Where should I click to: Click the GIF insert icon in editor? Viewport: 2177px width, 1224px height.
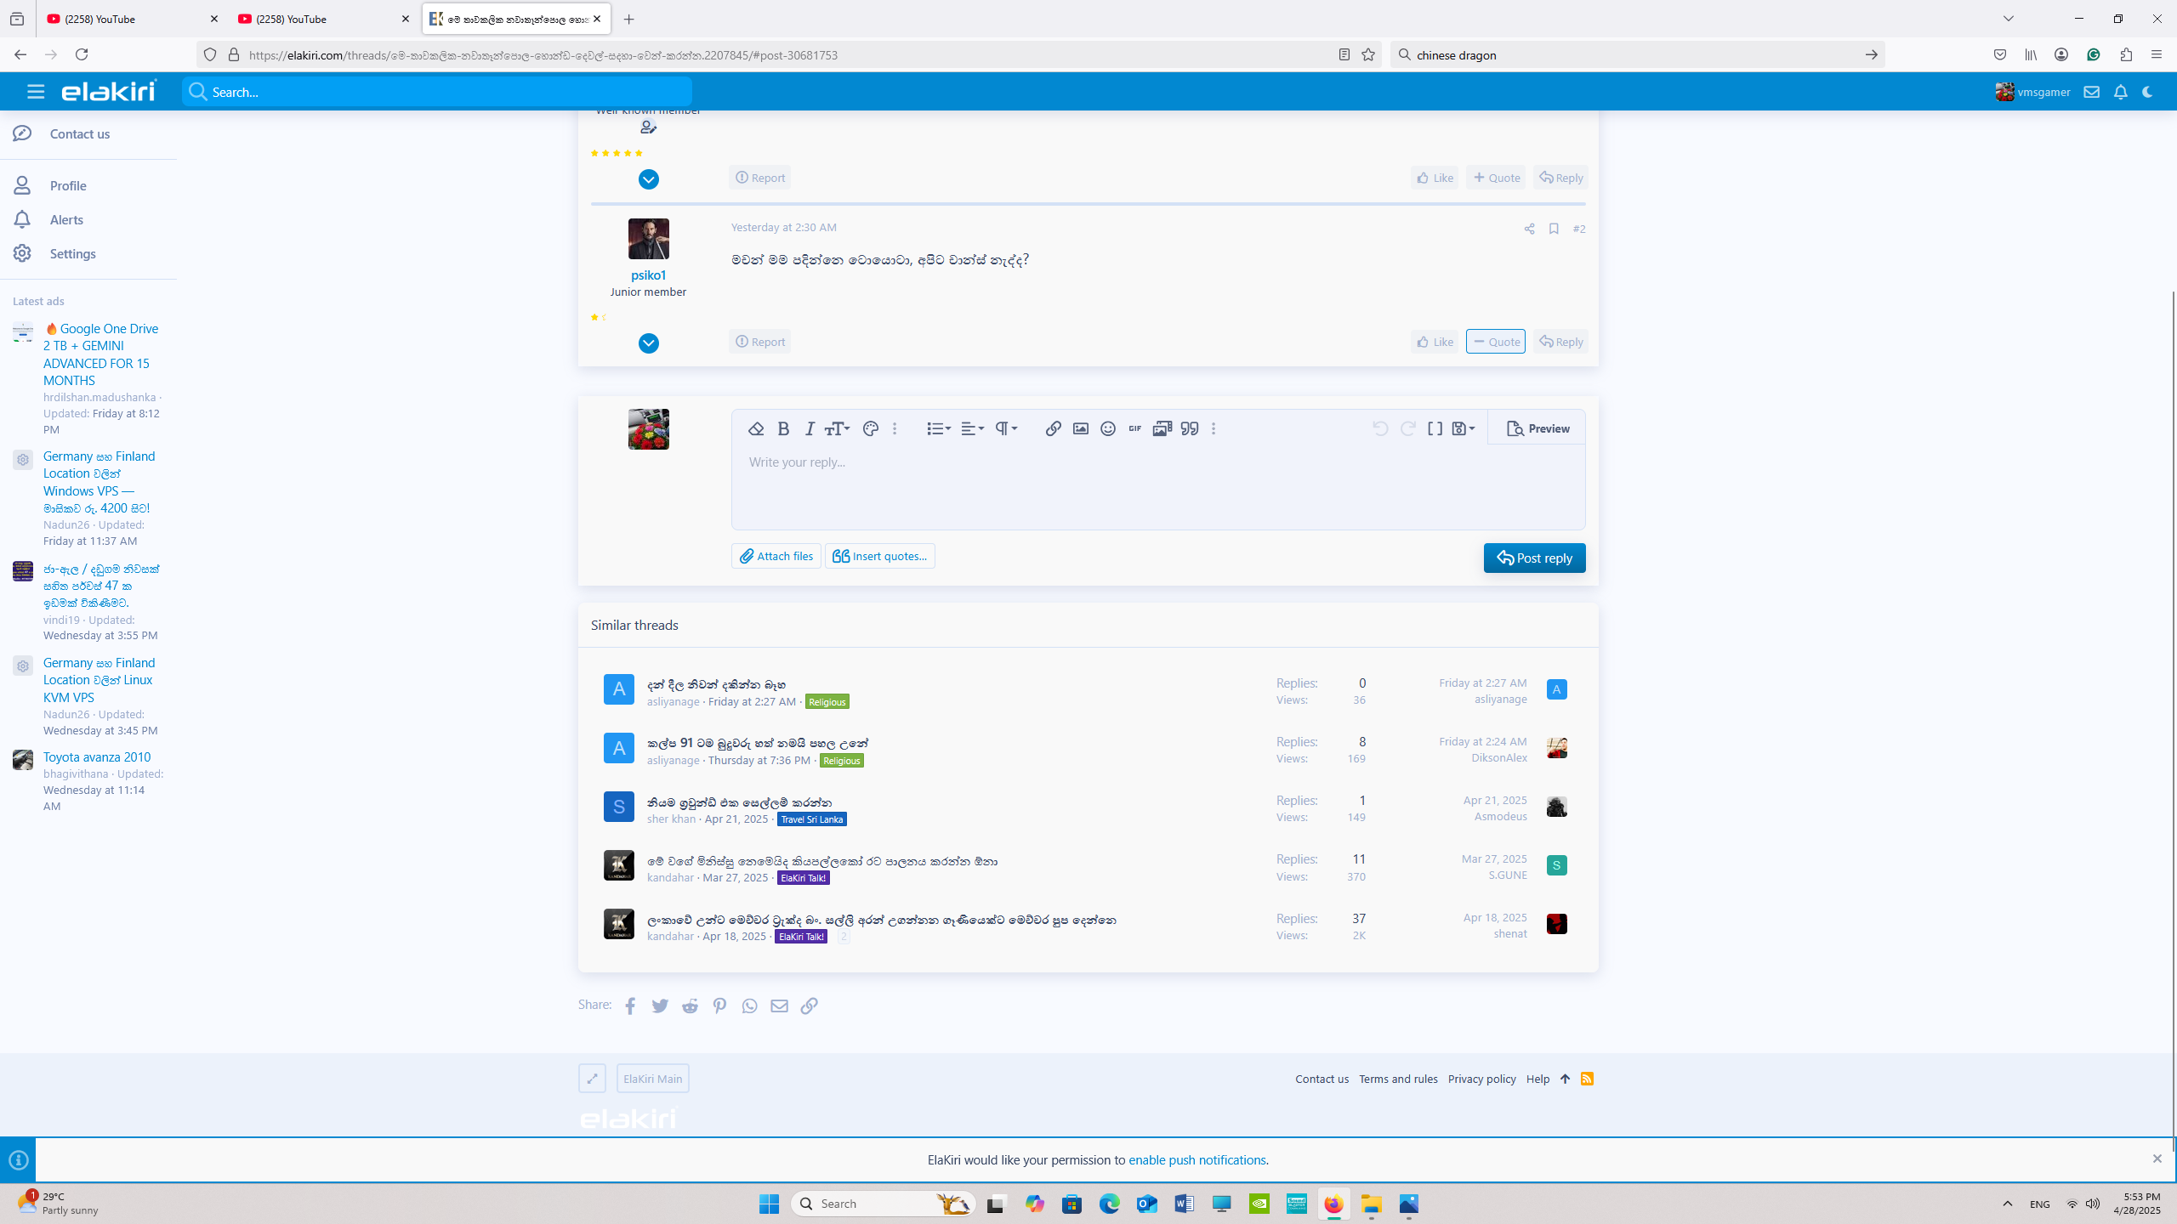[x=1134, y=429]
